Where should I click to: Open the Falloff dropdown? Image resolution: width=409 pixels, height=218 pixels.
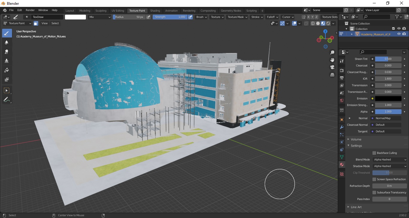point(272,17)
